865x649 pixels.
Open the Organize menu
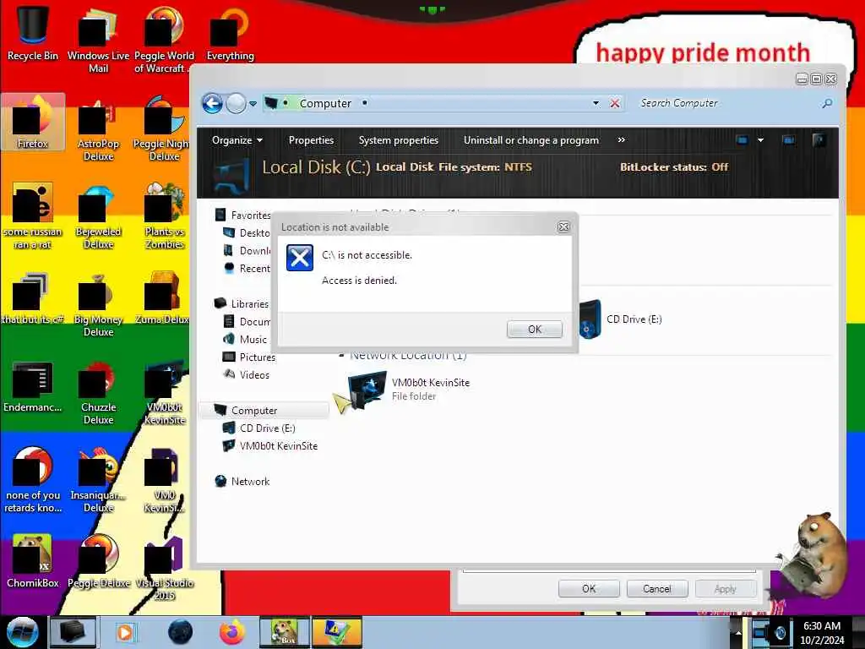[237, 140]
